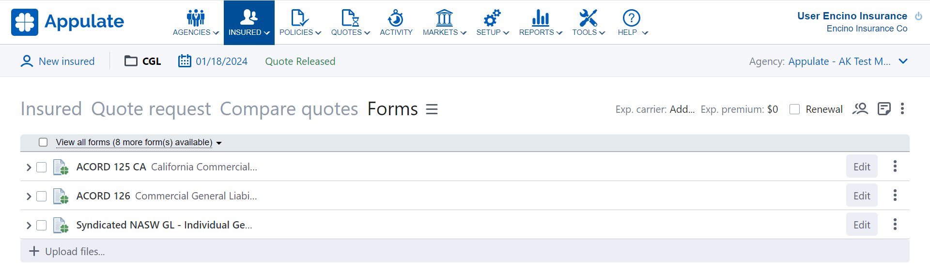This screenshot has height=273, width=930.
Task: Open the Activity stopwatch icon
Action: [x=396, y=18]
